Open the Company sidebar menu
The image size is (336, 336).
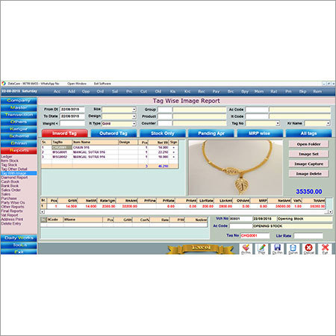[x=19, y=101]
